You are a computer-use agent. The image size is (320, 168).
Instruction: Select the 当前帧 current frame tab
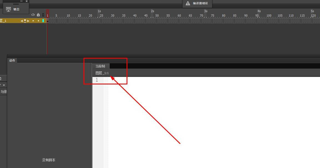[100, 66]
